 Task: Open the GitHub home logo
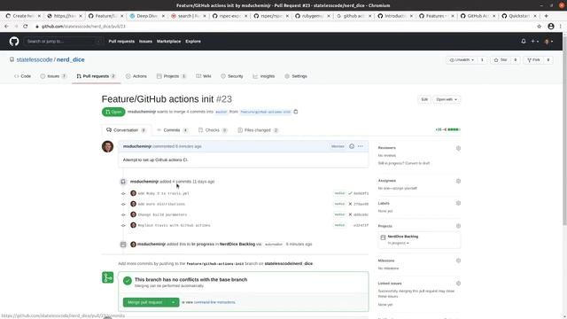[x=14, y=42]
